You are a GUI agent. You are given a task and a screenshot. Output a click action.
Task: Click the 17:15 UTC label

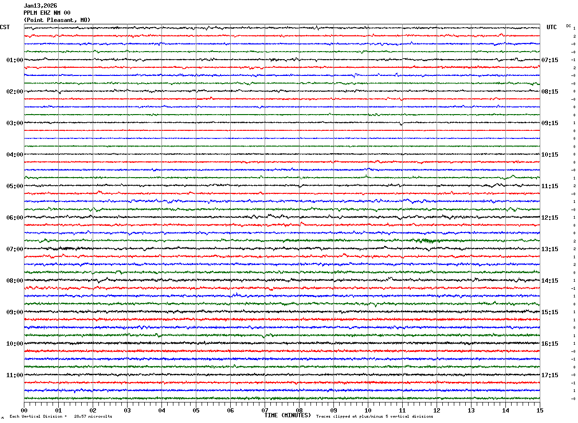point(550,375)
